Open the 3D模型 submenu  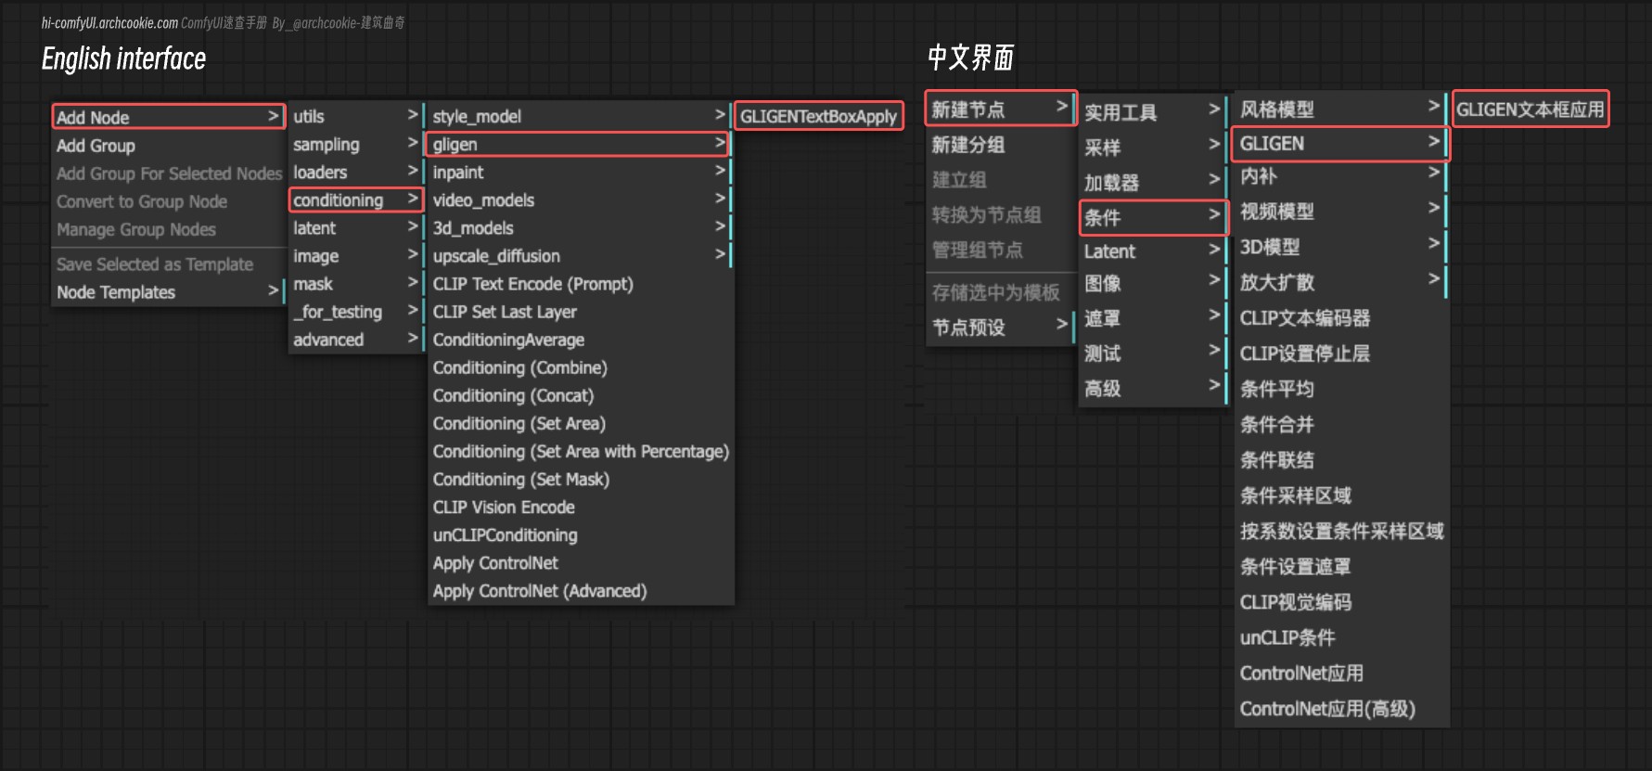tap(1340, 247)
